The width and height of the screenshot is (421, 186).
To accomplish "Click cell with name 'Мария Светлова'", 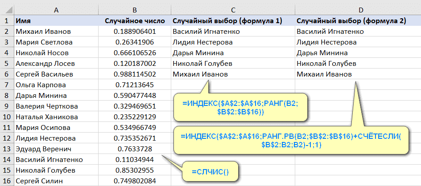I will click(56, 42).
